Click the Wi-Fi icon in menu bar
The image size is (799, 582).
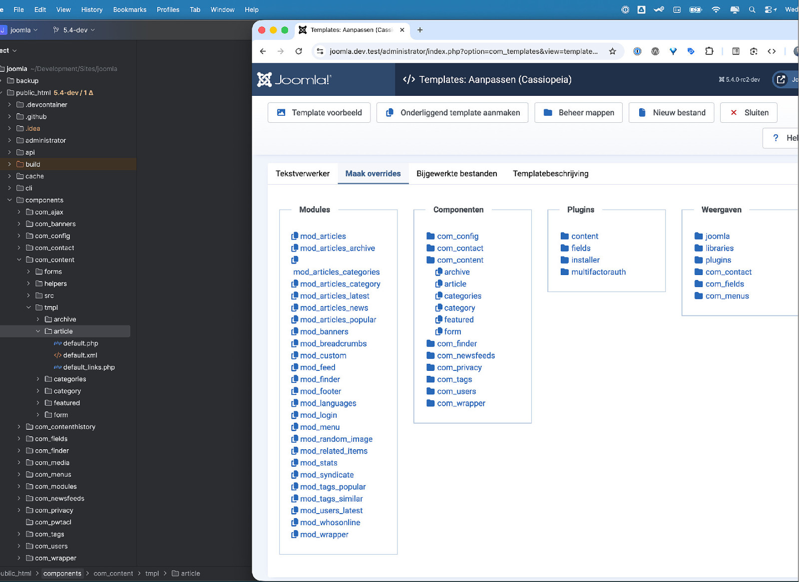[716, 9]
